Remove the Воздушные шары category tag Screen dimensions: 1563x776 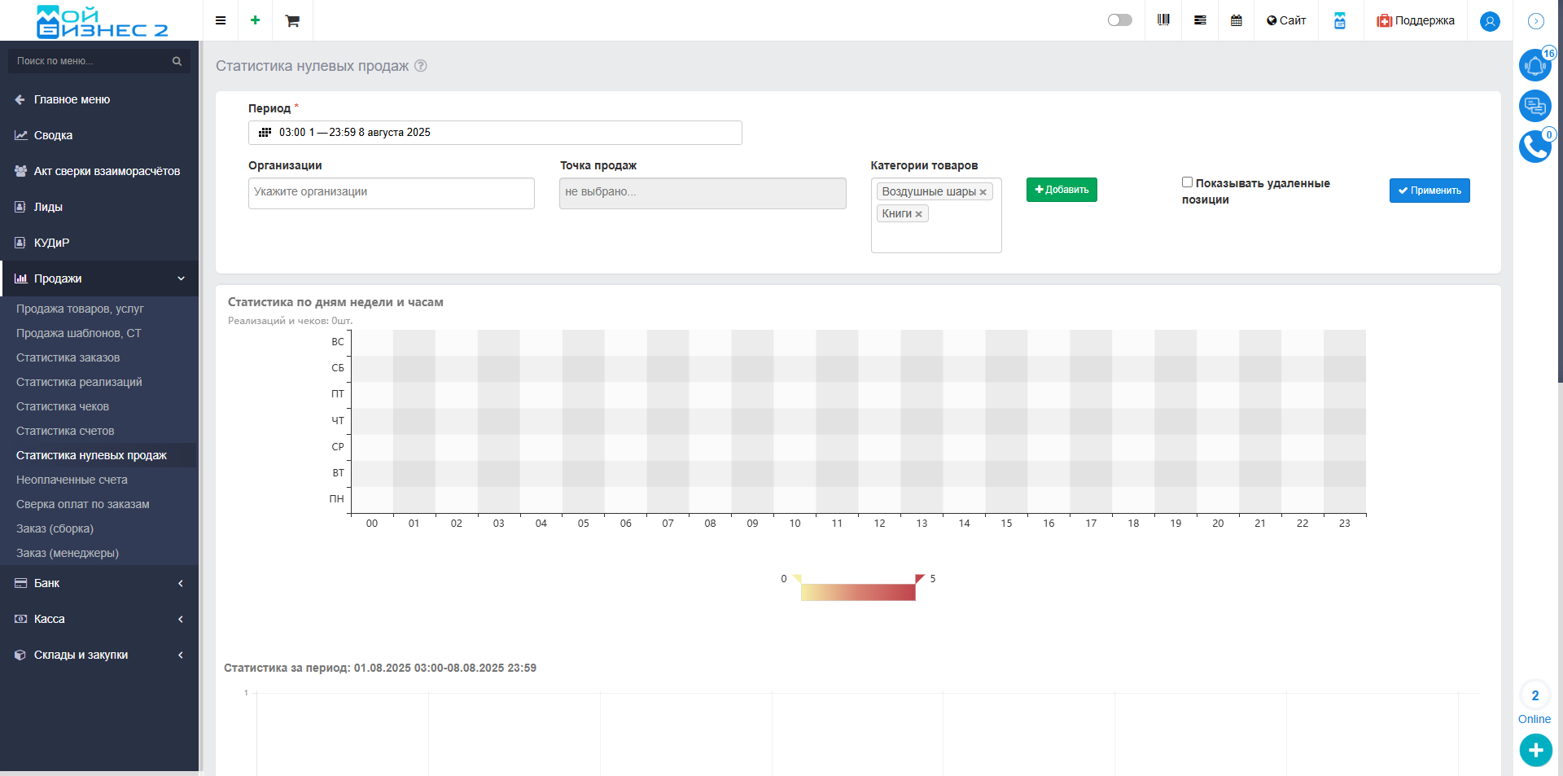click(x=983, y=192)
